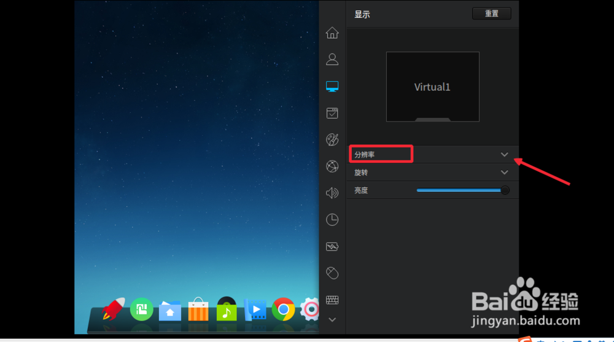
Task: Open personalization palette icon
Action: click(x=332, y=139)
